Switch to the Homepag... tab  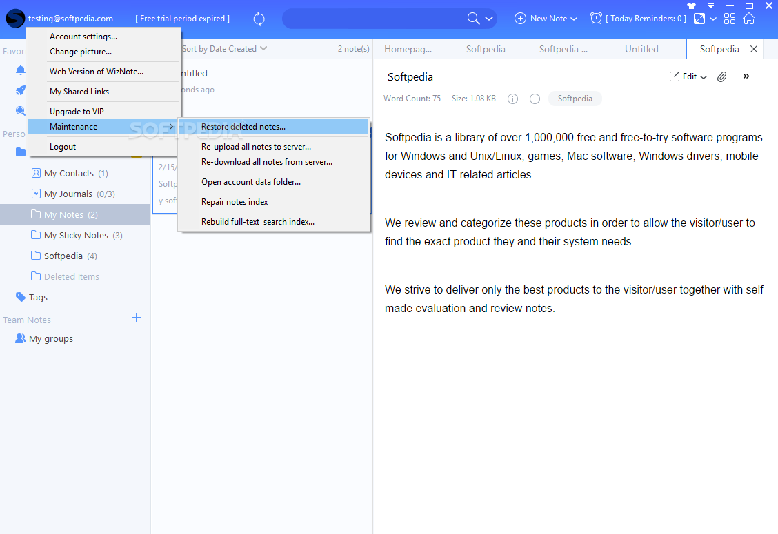coord(408,49)
